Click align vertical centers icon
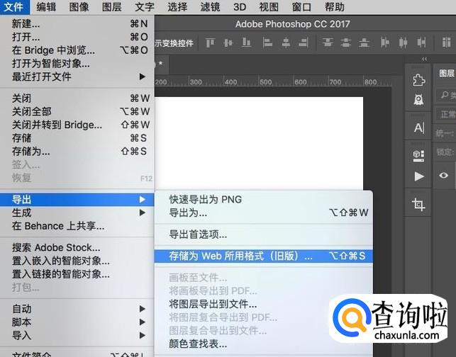The width and height of the screenshot is (456, 357). (228, 43)
